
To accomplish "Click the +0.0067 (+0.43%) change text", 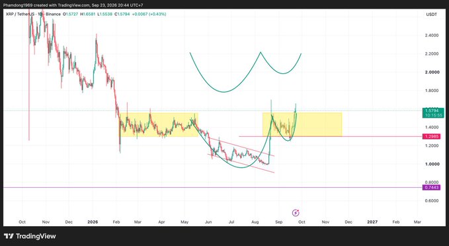I will pos(149,14).
